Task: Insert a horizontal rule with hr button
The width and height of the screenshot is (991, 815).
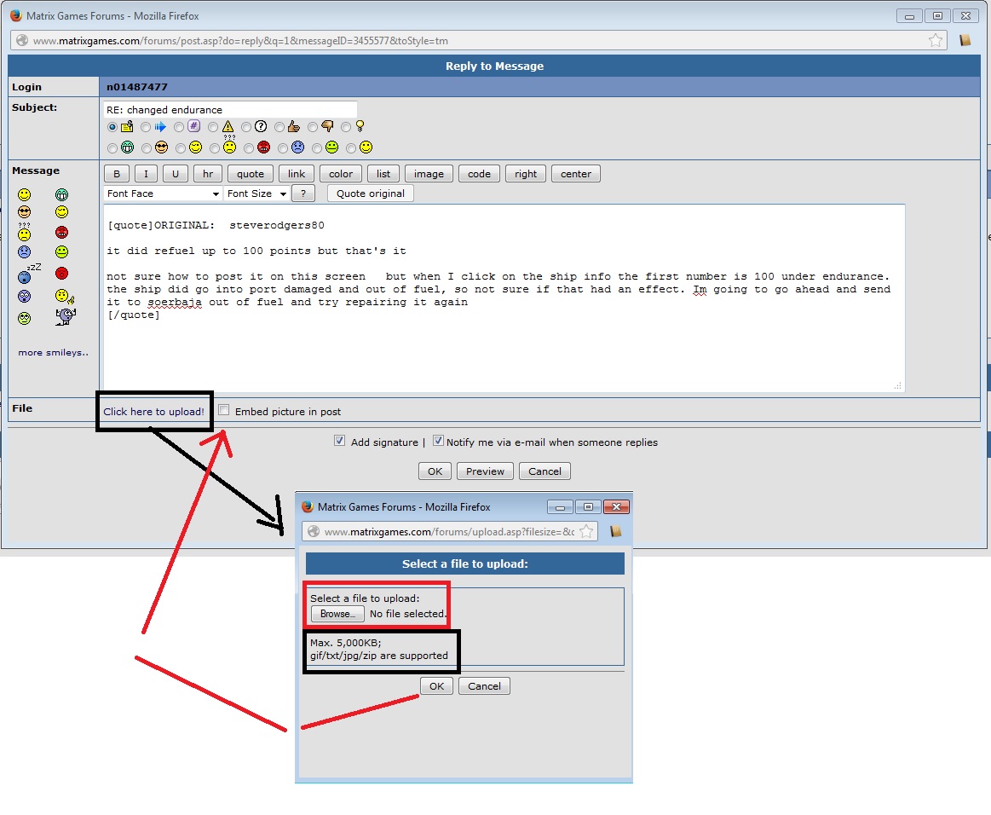Action: [x=208, y=174]
